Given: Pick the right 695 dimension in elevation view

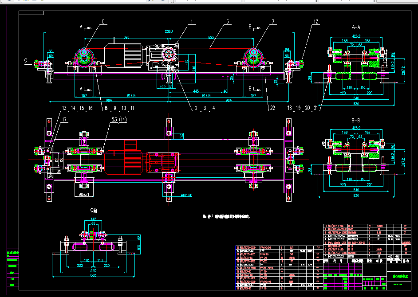Looking at the screenshot, I should click(x=211, y=37).
